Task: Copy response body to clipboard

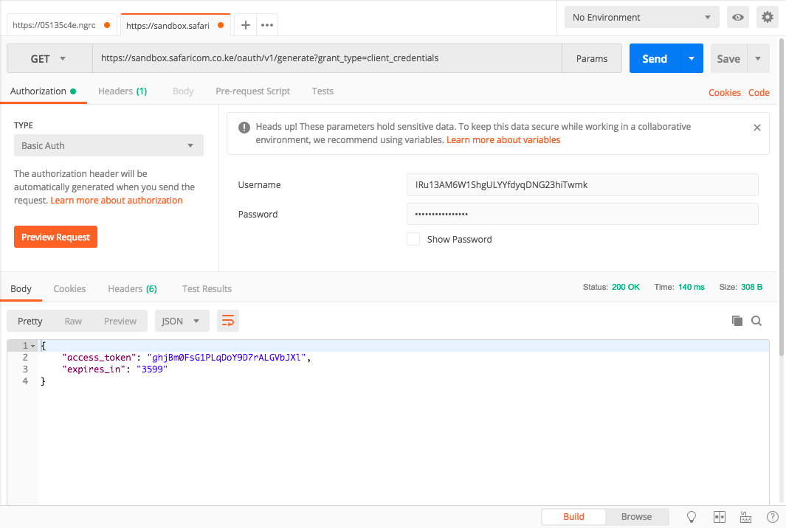Action: 737,321
